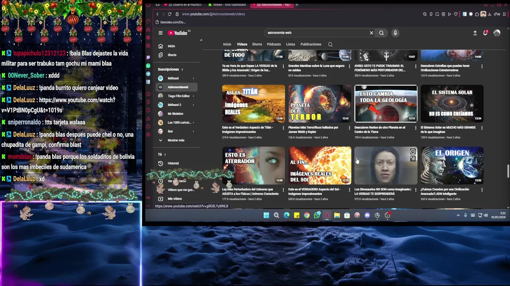Open Opera sidebar downloads icon
This screenshot has height=286, width=510.
[x=148, y=118]
